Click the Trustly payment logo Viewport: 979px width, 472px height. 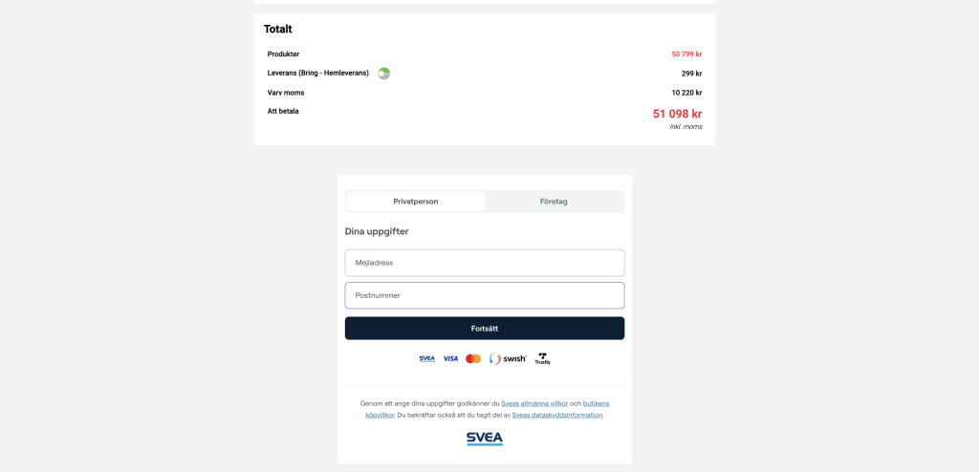point(543,359)
